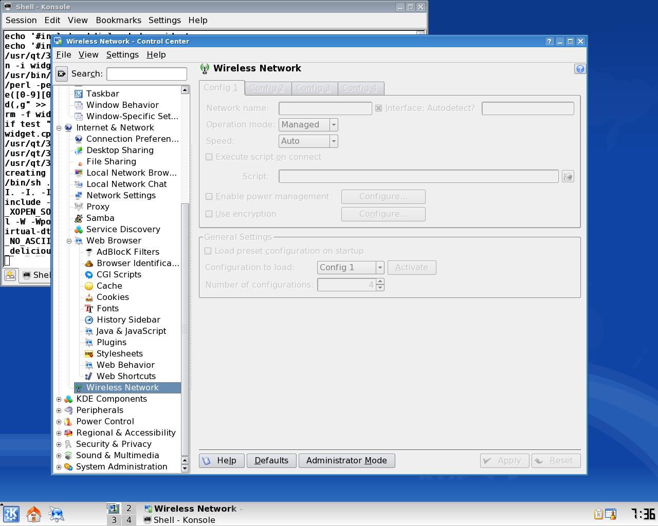This screenshot has height=526, width=658.
Task: Click the Defaults button
Action: point(271,461)
